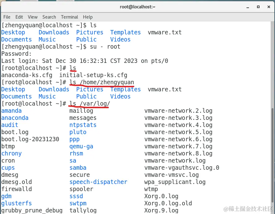The image size is (275, 214).
Task: Open the File menu
Action: [x=7, y=17]
